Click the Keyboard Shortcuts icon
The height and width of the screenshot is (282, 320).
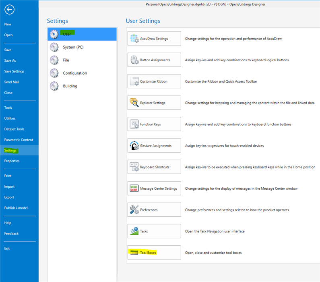click(134, 167)
